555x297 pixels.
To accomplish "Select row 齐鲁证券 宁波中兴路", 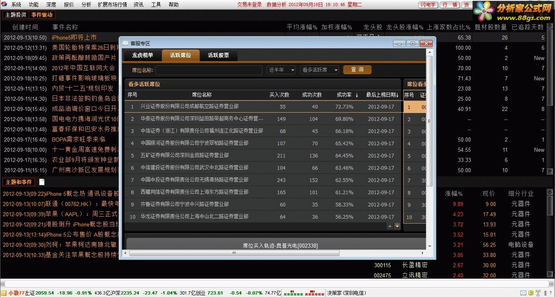I will tap(263, 204).
